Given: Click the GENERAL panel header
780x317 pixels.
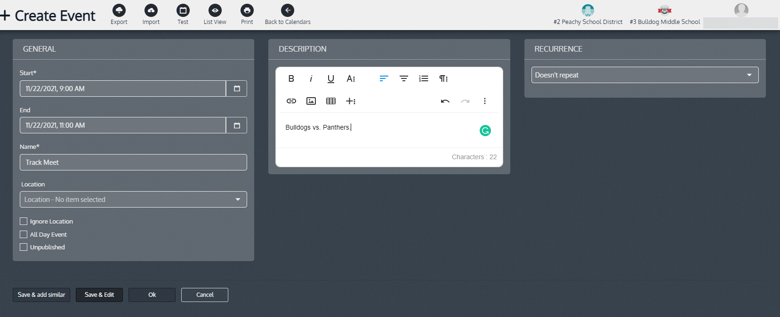Looking at the screenshot, I should 133,49.
